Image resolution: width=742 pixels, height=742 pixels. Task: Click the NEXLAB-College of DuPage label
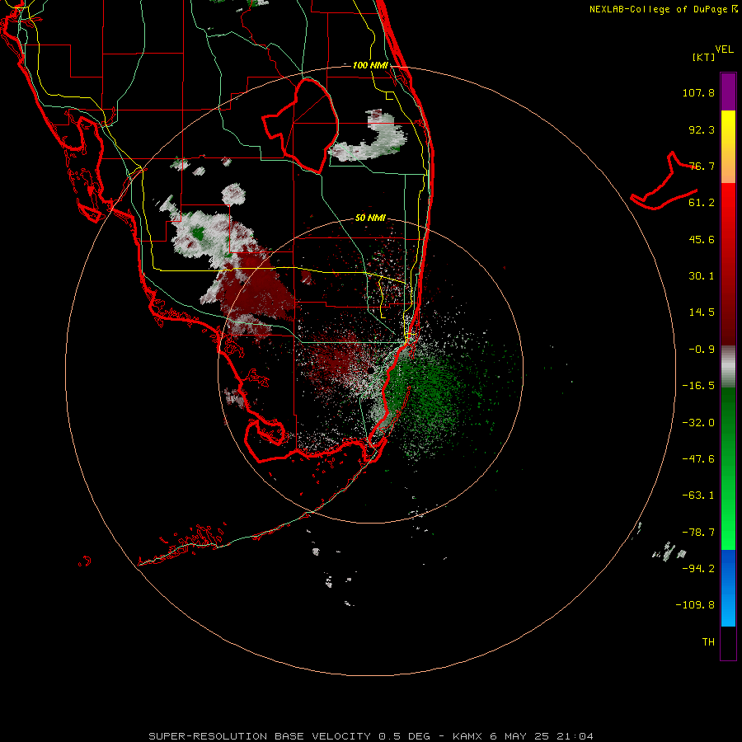(659, 9)
